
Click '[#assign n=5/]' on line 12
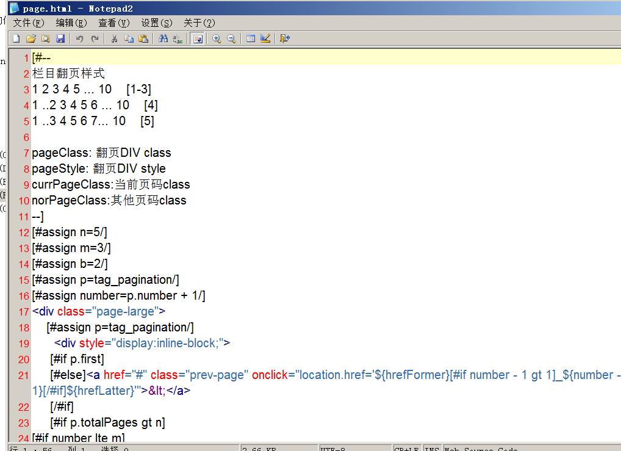(70, 233)
